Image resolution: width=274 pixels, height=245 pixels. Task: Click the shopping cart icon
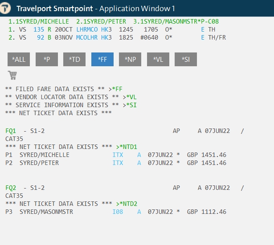click(12, 75)
